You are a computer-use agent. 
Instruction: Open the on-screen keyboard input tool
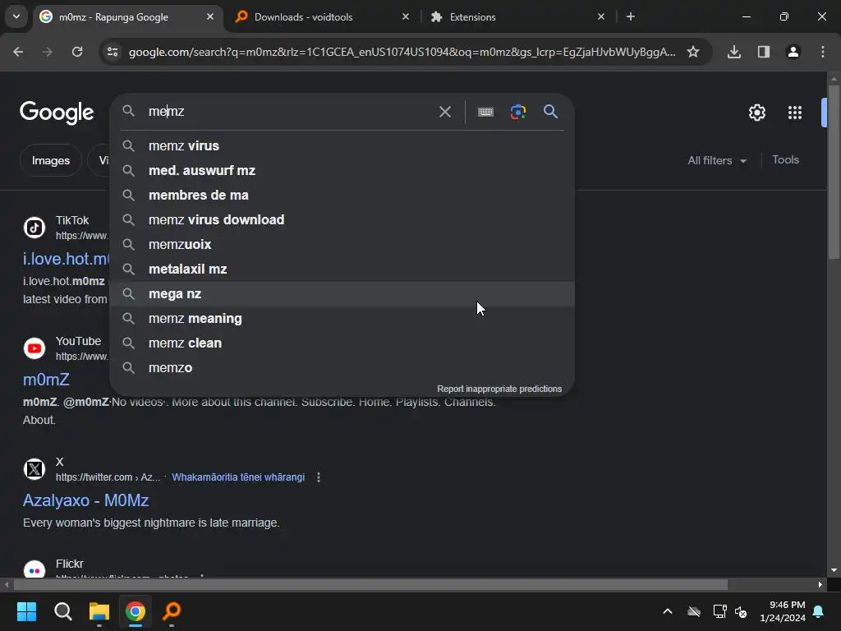point(485,112)
